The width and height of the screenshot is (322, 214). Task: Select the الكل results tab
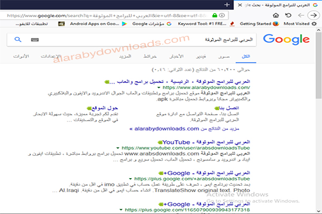point(246,56)
